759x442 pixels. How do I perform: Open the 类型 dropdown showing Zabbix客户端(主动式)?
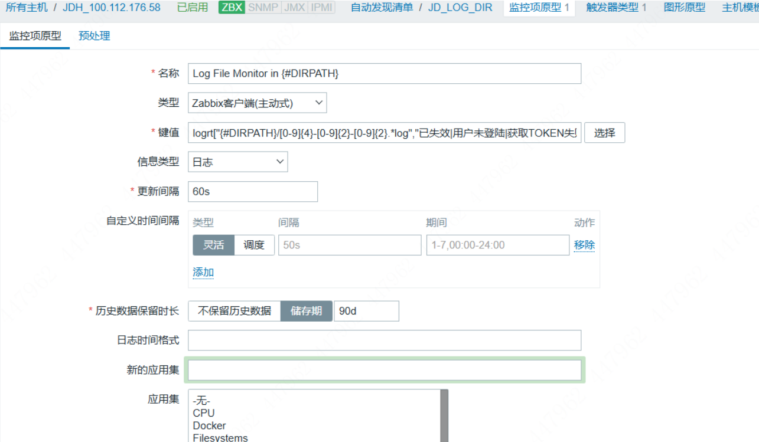[x=257, y=103]
